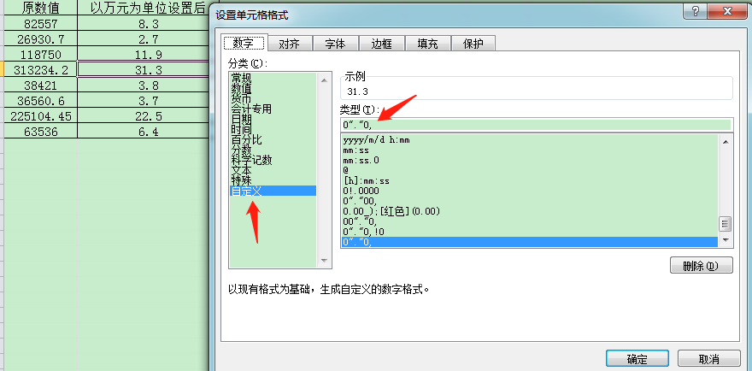Select spreadsheet cell showing 2.7
752x371 pixels.
(x=144, y=38)
